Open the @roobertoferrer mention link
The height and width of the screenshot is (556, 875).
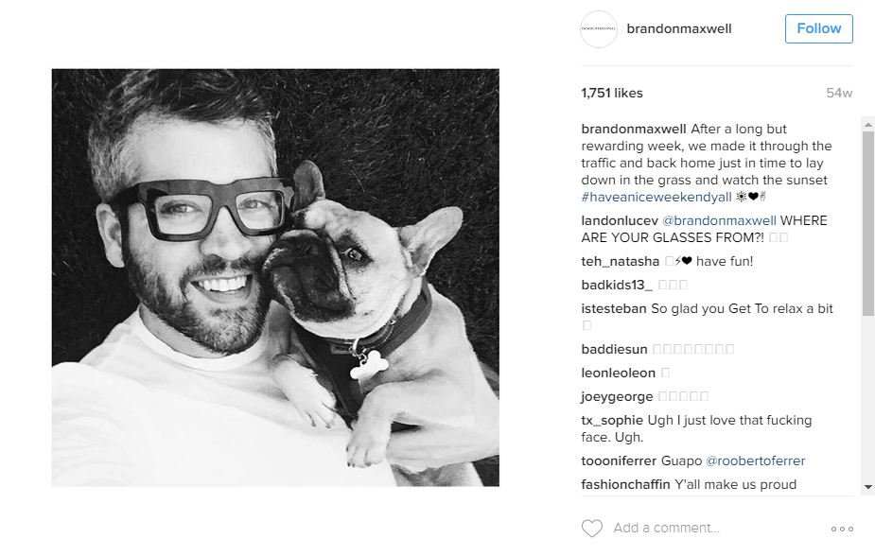tap(756, 460)
